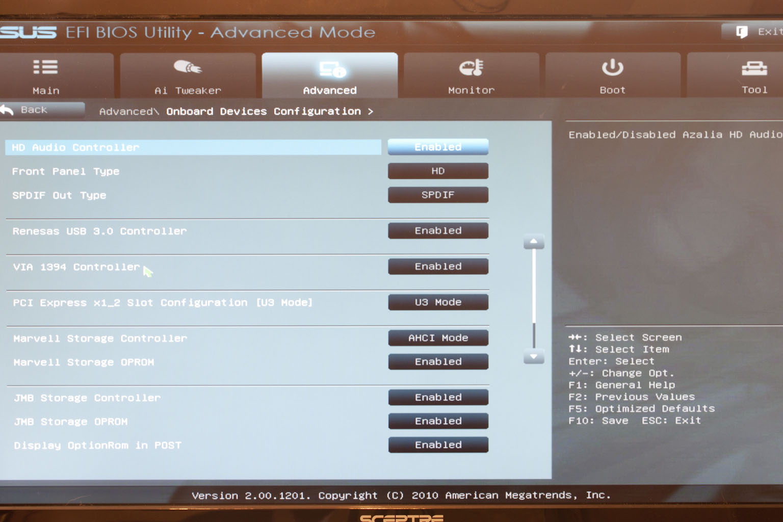
Task: Change VIA 1394 Controller Enabled value
Action: point(438,266)
